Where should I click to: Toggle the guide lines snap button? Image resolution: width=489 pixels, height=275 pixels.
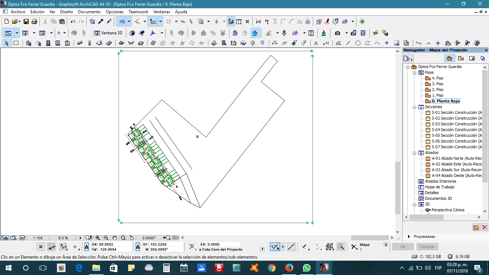pos(275,247)
